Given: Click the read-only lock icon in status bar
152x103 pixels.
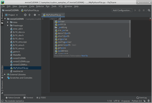Looking at the screenshot, I should pos(145,101).
